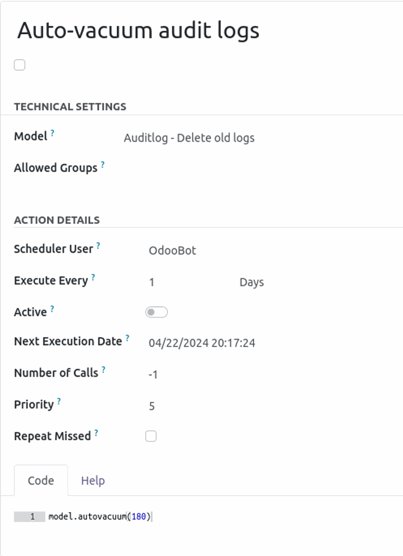The height and width of the screenshot is (556, 403).
Task: Open the Scheduler User OdooBot selector
Action: [x=172, y=251]
